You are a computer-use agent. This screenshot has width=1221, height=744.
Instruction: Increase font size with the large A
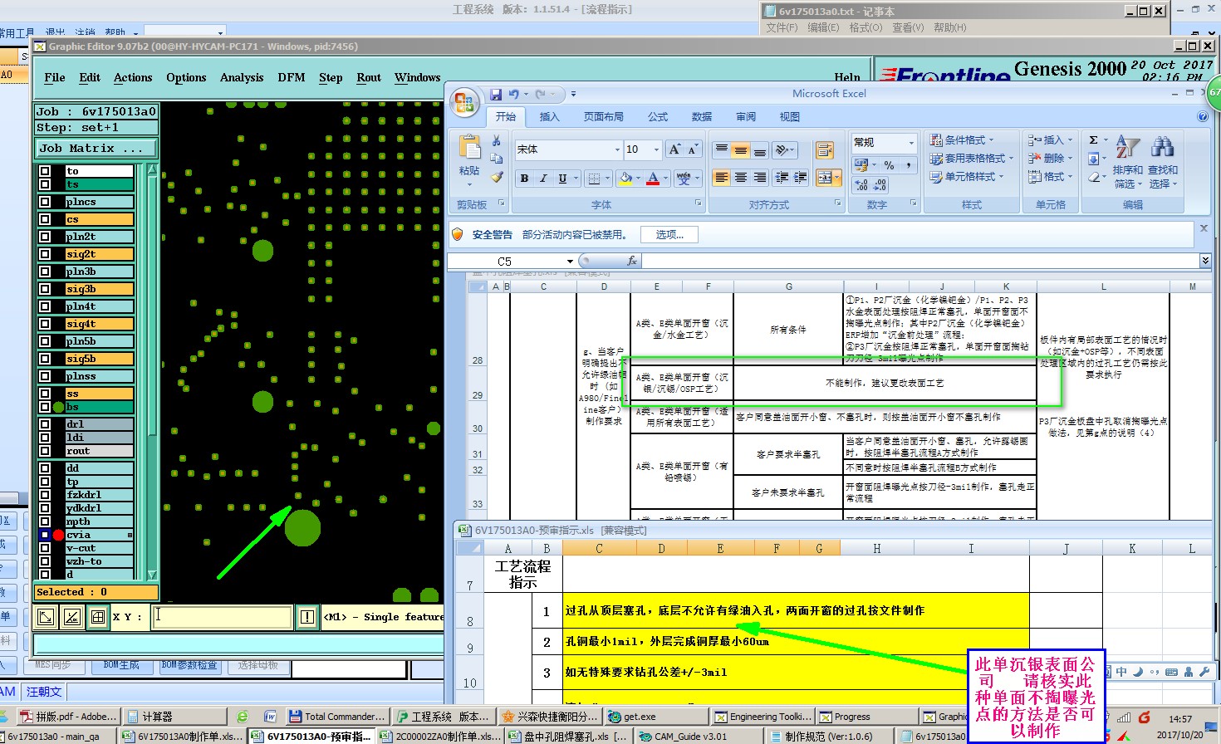(675, 149)
